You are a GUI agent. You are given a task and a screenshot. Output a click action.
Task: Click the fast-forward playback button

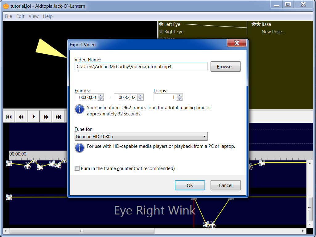46,117
